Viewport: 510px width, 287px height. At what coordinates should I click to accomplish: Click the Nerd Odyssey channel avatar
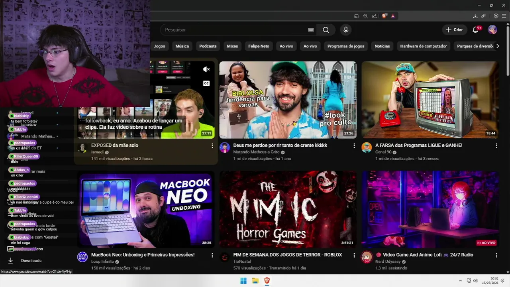coord(367,257)
